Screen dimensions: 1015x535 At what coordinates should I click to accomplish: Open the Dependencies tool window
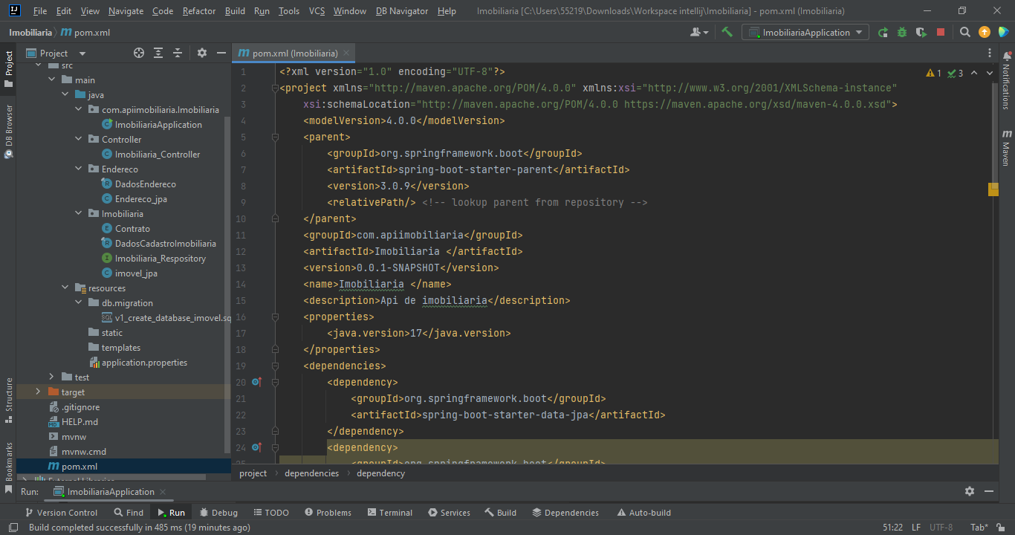[x=565, y=513]
